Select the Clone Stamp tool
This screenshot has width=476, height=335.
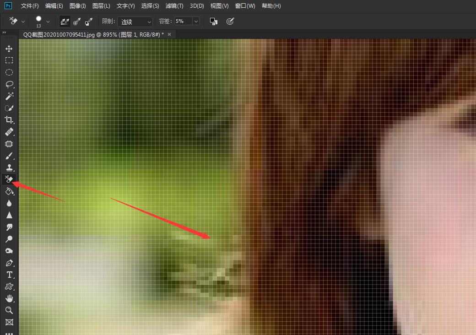coord(9,167)
